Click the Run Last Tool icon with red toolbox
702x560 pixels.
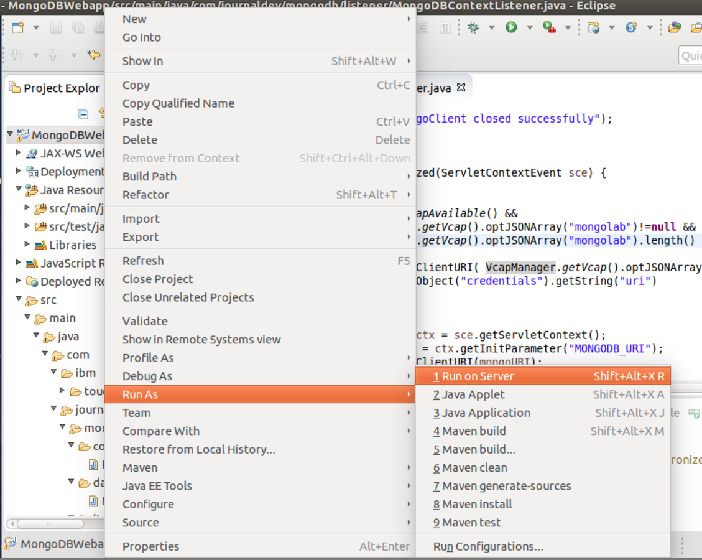pyautogui.click(x=549, y=27)
